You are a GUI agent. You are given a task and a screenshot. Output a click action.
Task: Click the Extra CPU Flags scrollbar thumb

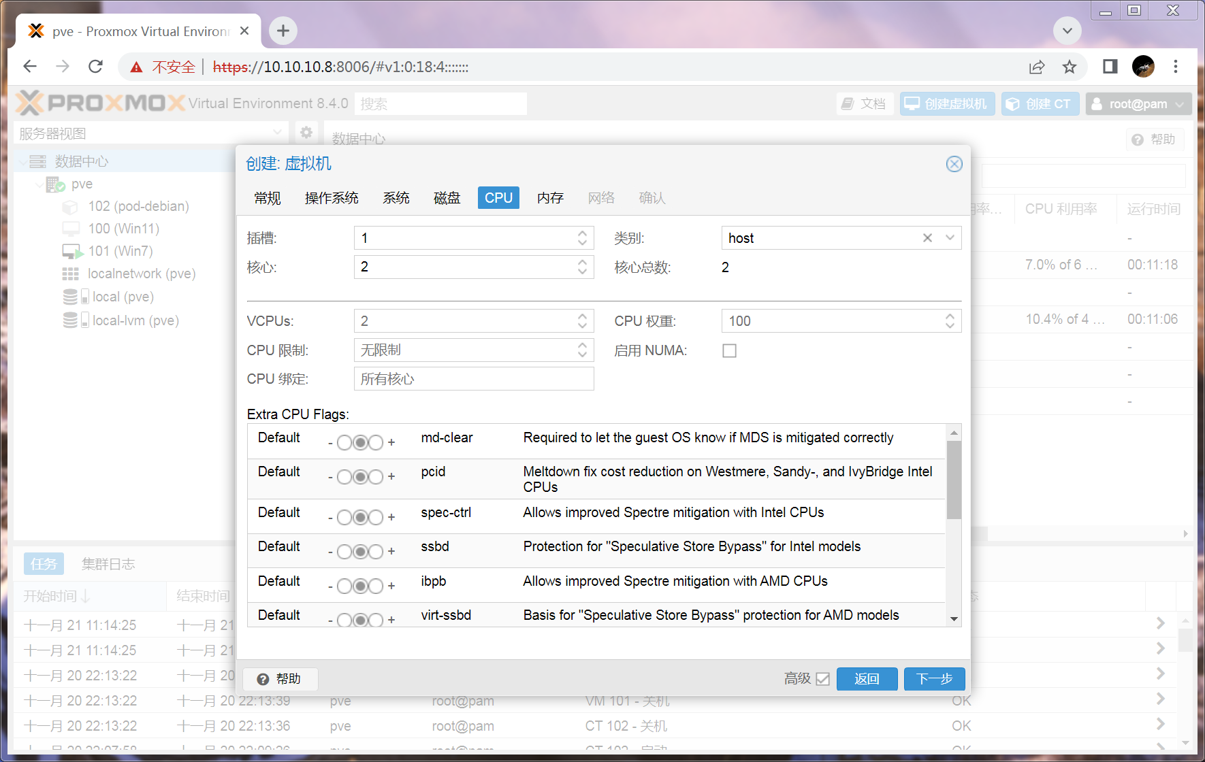tap(954, 480)
